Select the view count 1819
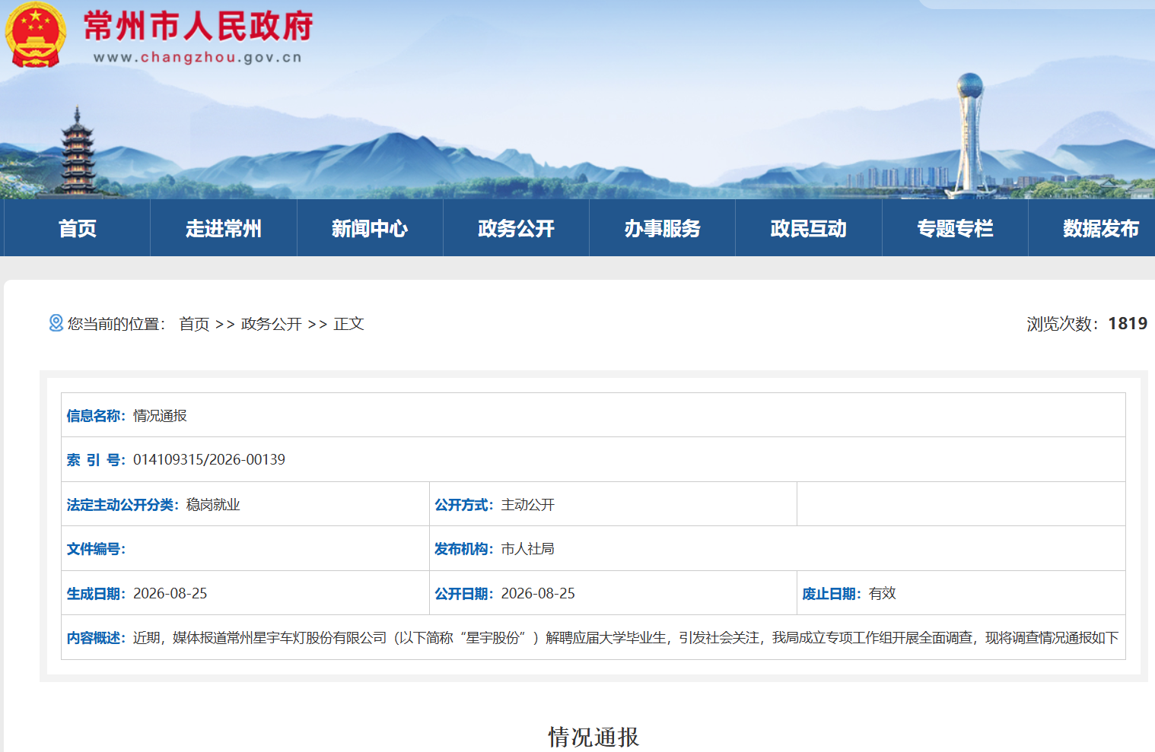1155x752 pixels. tap(1128, 324)
